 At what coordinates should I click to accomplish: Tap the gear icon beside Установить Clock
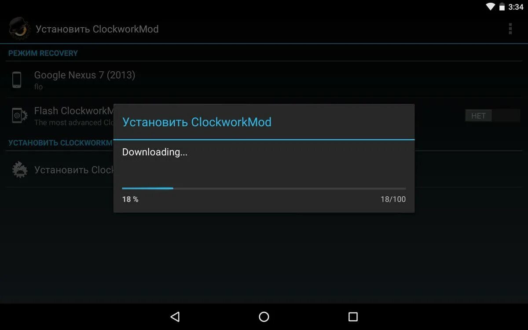pyautogui.click(x=19, y=170)
